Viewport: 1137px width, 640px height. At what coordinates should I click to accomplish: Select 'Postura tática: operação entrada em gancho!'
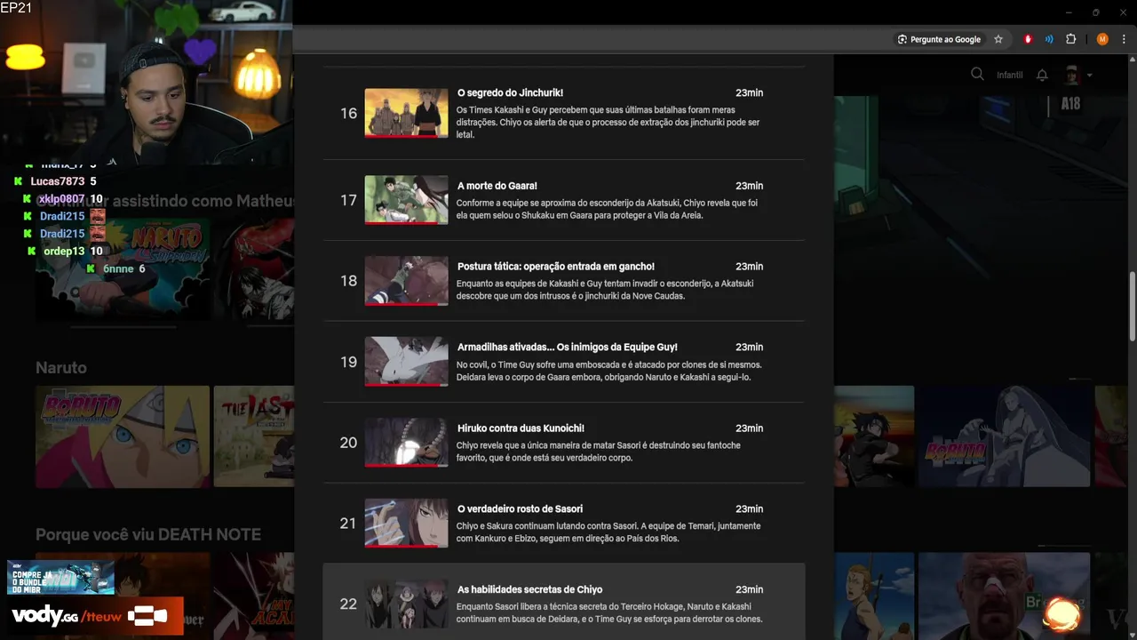(556, 266)
